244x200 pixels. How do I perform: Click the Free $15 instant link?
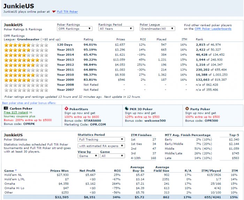16,112
